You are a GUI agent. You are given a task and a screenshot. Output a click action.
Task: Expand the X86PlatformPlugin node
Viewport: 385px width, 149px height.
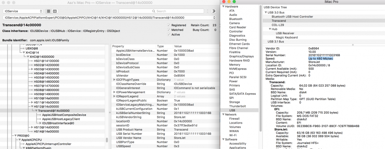pyautogui.click(x=24, y=148)
